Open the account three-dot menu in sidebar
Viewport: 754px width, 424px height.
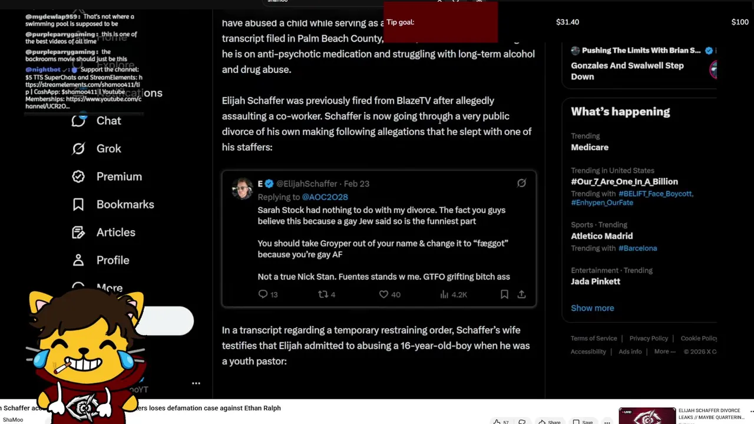[x=196, y=383]
